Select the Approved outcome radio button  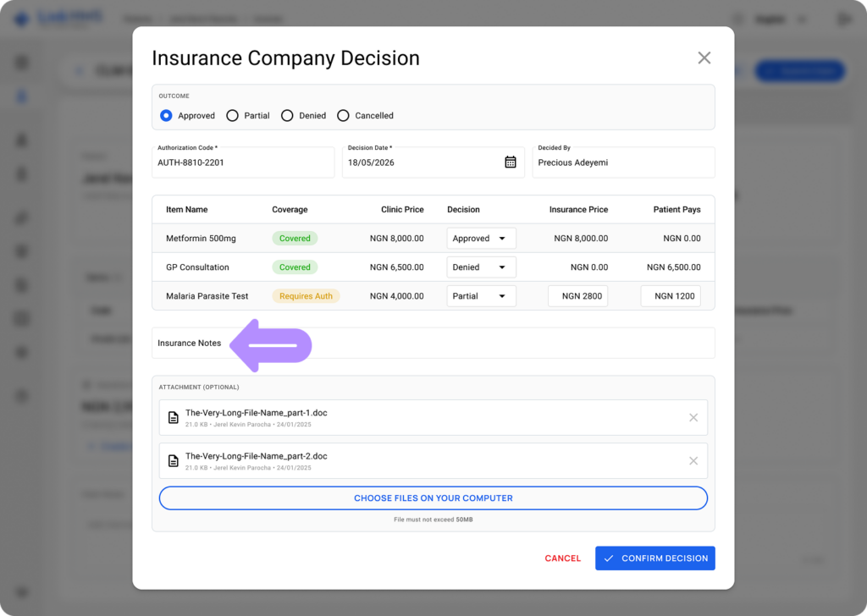pos(166,115)
